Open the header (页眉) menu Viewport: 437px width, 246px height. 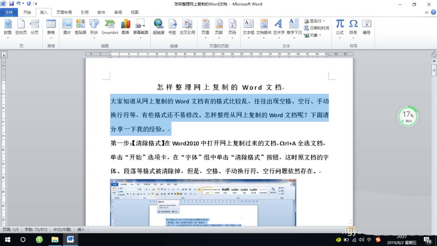click(x=205, y=28)
